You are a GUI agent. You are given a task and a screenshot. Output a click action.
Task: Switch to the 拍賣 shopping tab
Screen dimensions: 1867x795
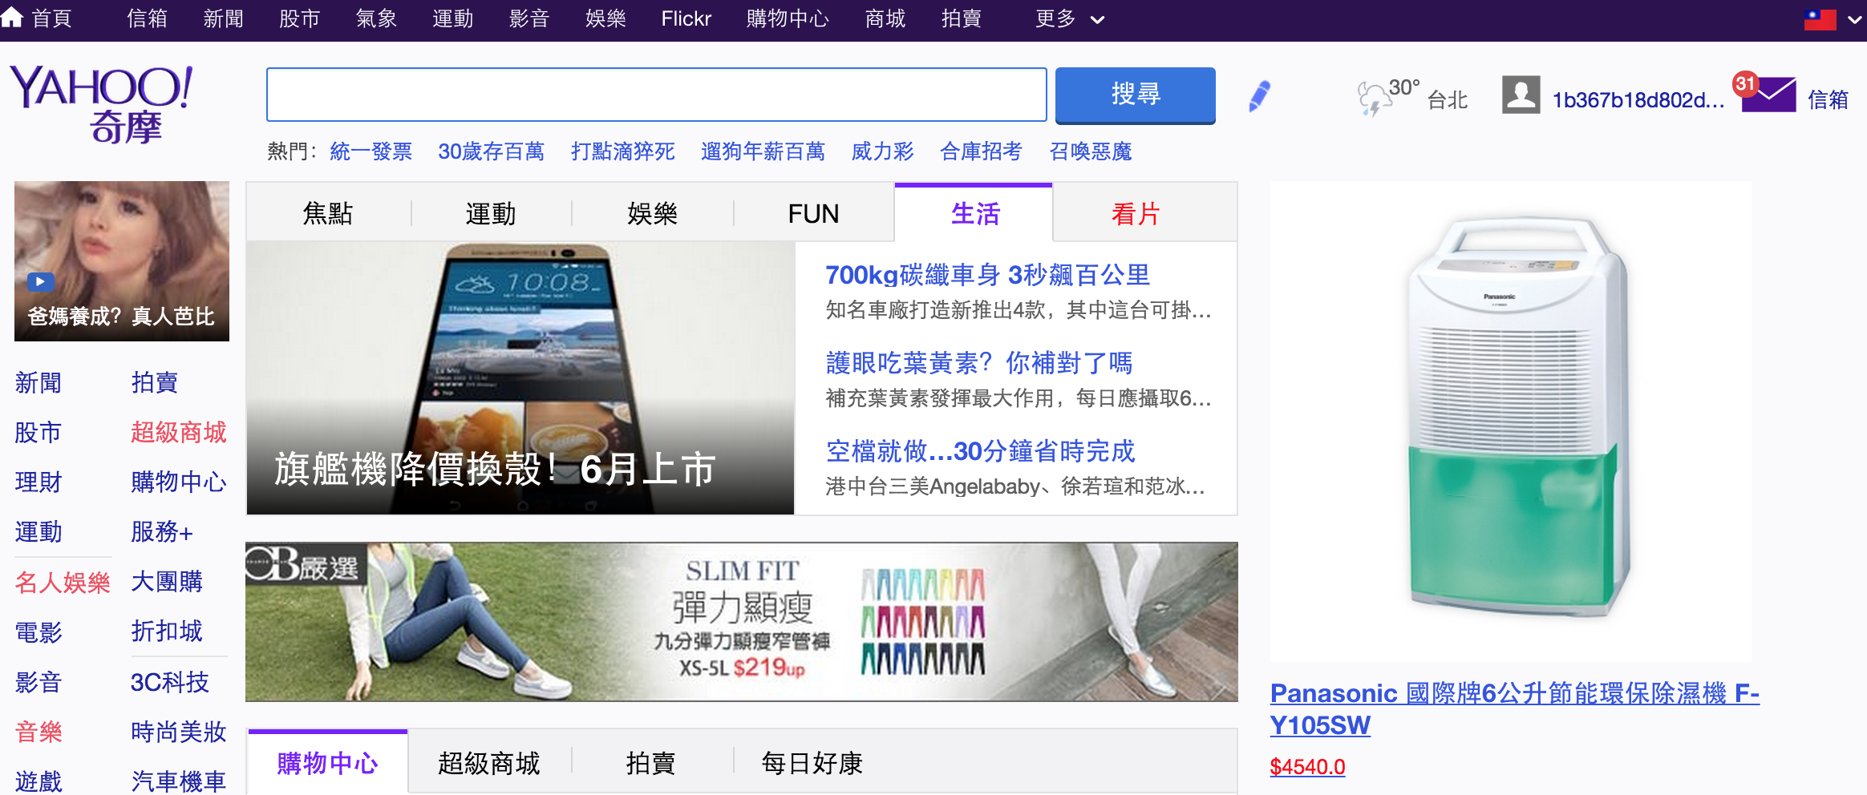click(651, 763)
